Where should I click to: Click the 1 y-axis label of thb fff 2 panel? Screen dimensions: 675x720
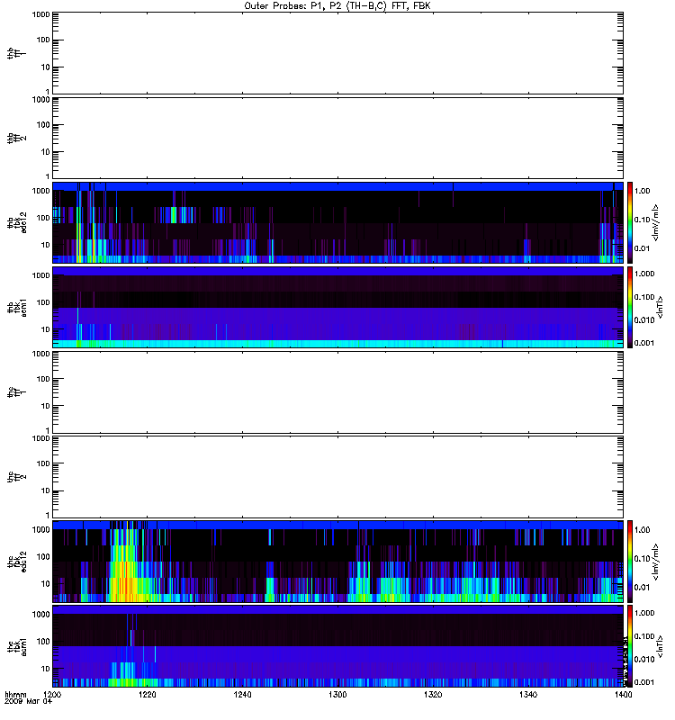pos(48,176)
